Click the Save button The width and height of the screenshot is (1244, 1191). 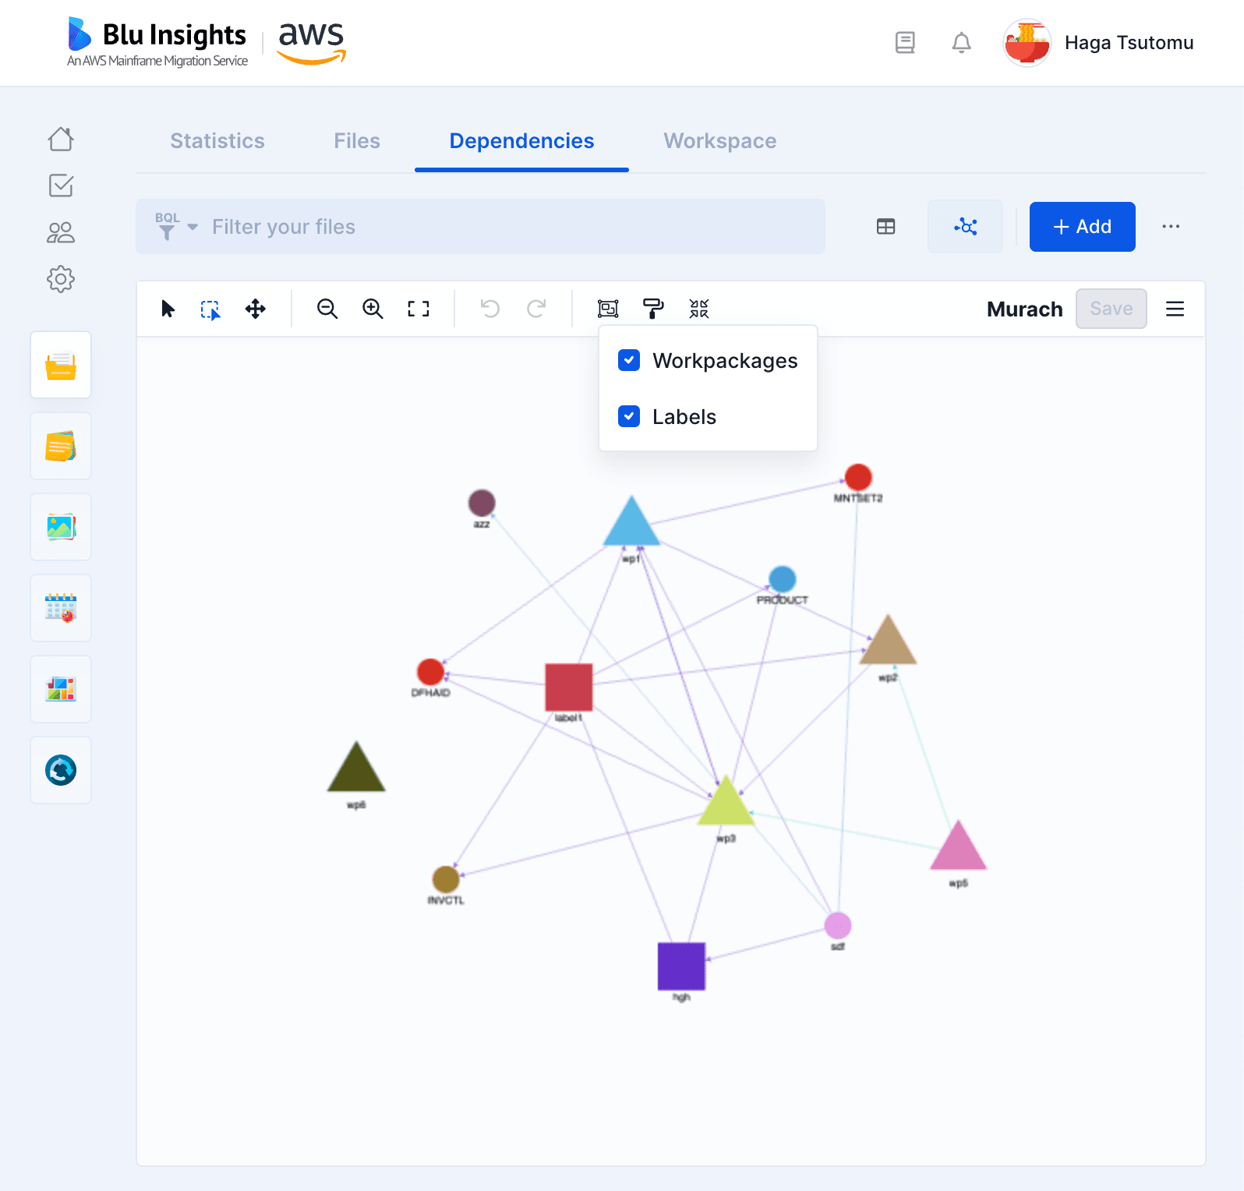click(1111, 309)
